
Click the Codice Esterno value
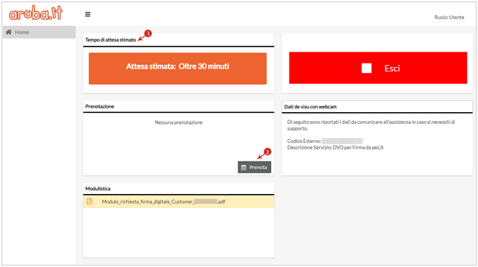coord(342,141)
